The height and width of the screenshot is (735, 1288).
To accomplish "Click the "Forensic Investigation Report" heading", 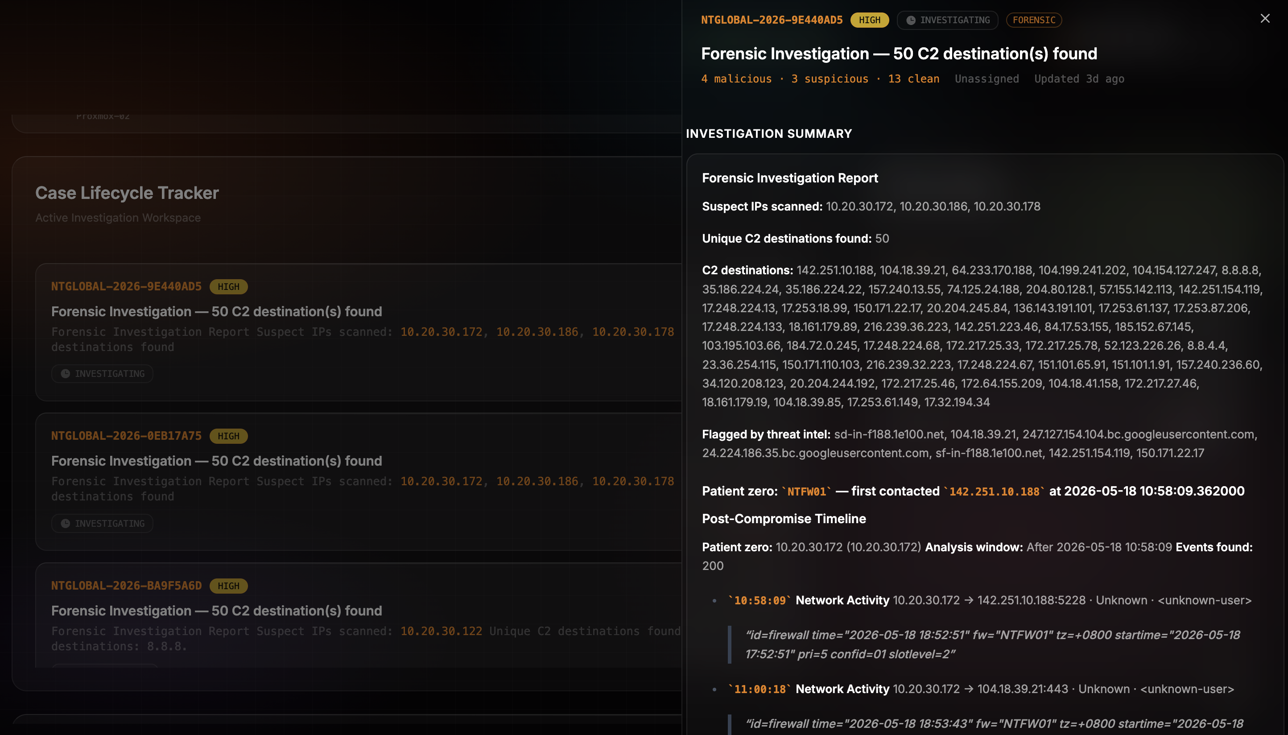I will (790, 178).
